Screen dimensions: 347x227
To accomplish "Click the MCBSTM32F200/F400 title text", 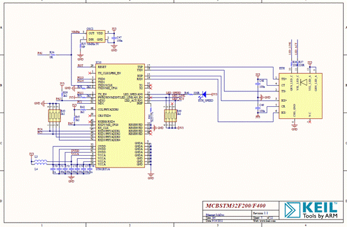I will coord(236,206).
